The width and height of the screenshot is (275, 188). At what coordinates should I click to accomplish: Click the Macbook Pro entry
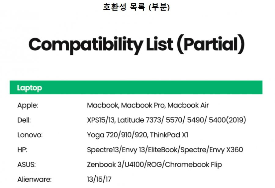click(x=143, y=105)
